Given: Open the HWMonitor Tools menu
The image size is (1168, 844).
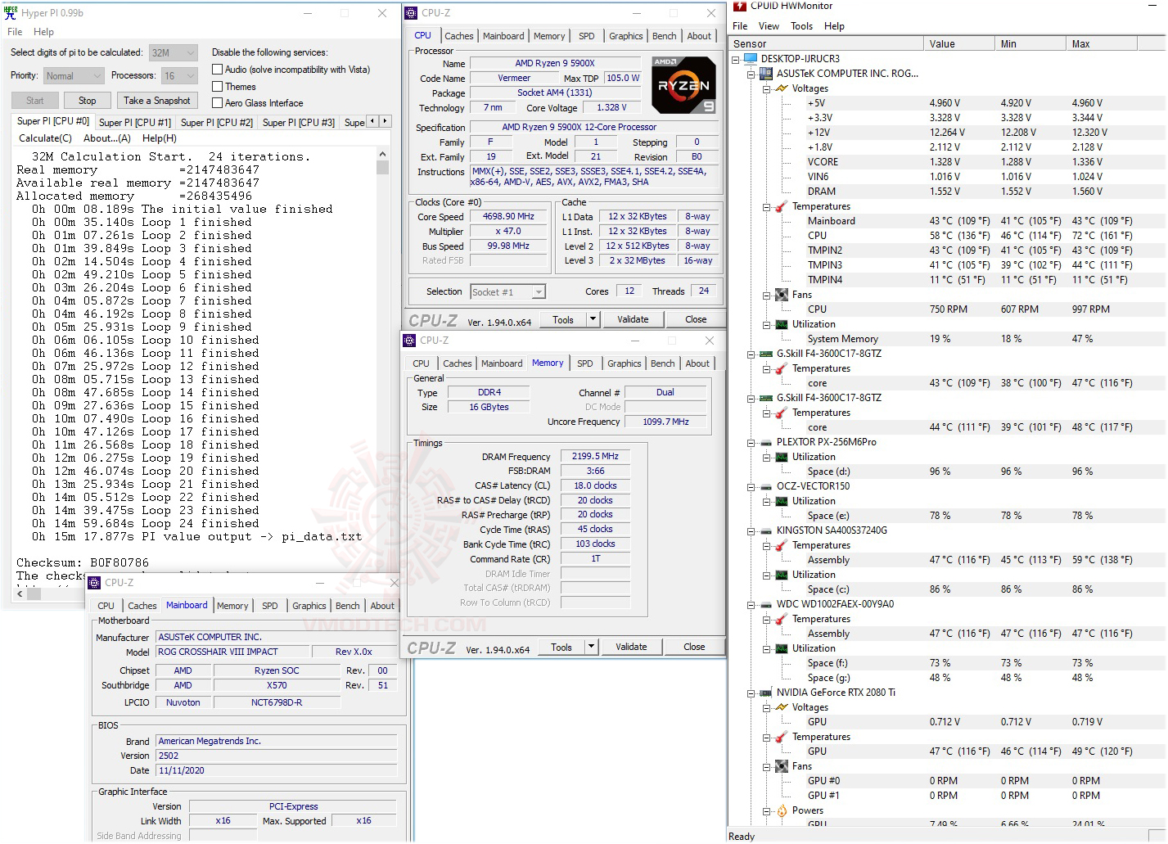Looking at the screenshot, I should click(801, 26).
